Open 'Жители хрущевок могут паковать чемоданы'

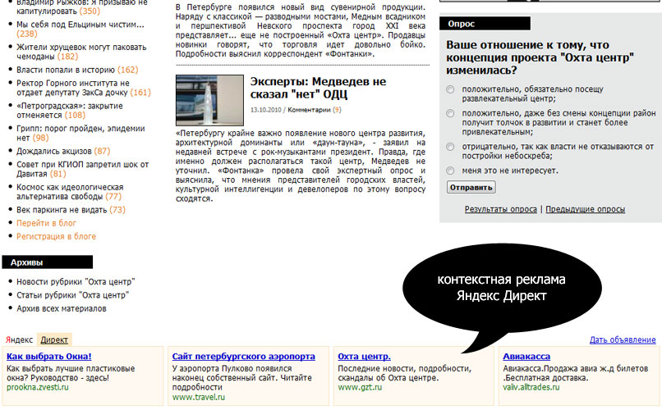(81, 52)
